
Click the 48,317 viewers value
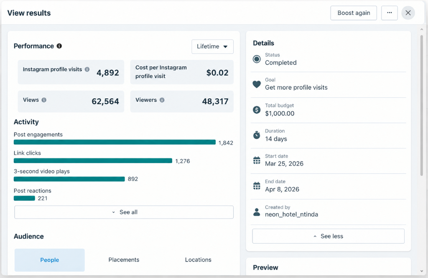pos(215,101)
